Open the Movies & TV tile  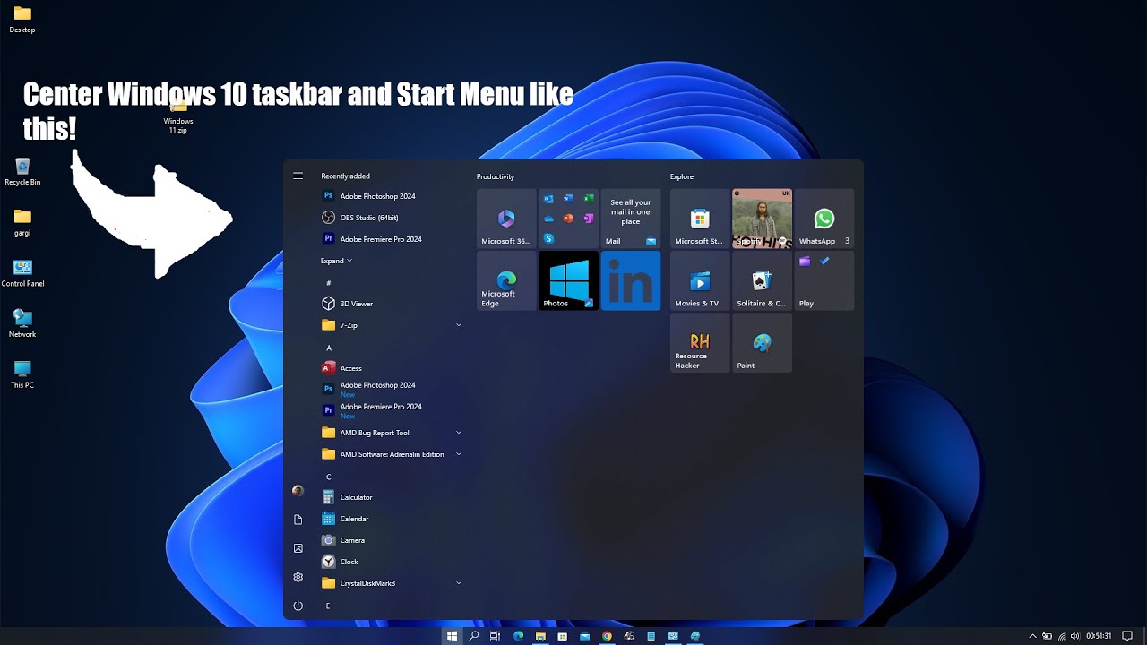coord(700,280)
